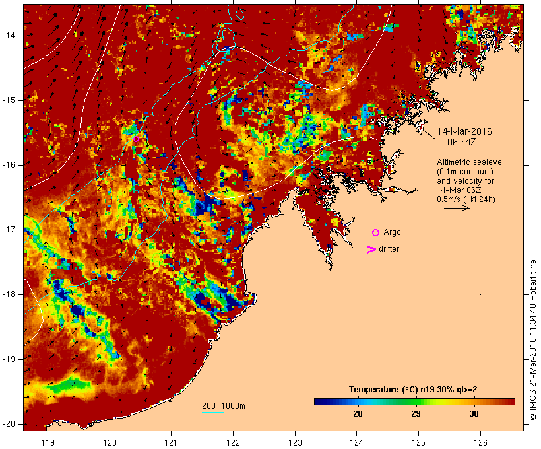541x449 pixels.
Task: Click the date label '14-Mar-2016'
Action: pos(464,131)
